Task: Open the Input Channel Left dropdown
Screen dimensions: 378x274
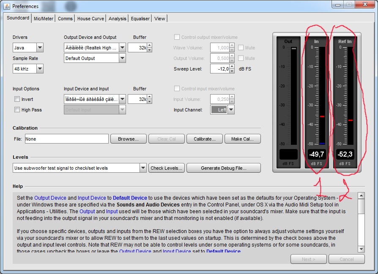Action: pyautogui.click(x=231, y=110)
